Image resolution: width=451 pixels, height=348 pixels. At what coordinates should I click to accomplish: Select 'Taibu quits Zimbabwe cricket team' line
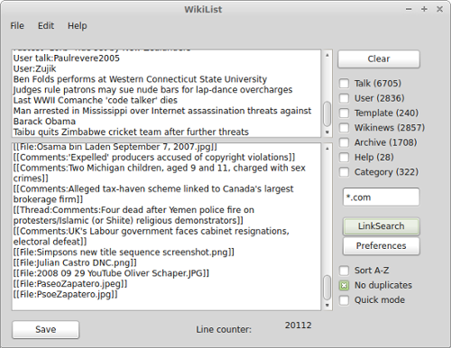(131, 132)
